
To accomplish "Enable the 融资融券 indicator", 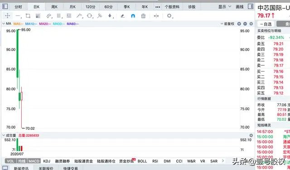I will [x=63, y=161].
